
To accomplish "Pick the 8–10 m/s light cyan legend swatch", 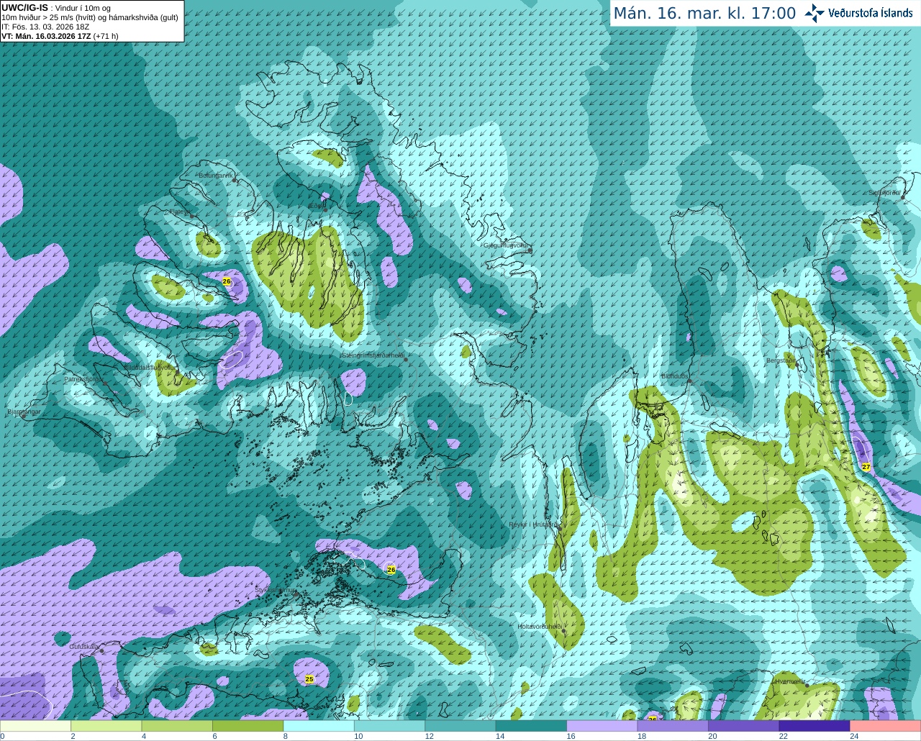I will click(x=319, y=726).
